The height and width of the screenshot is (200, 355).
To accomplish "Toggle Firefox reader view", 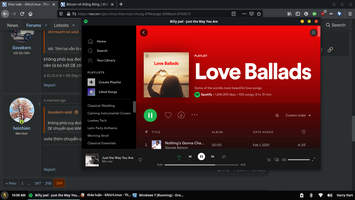I will (x=234, y=14).
